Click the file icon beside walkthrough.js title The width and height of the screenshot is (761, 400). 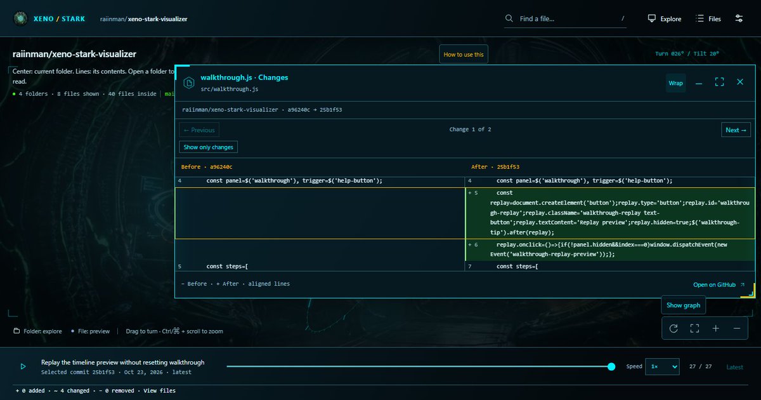pyautogui.click(x=188, y=83)
